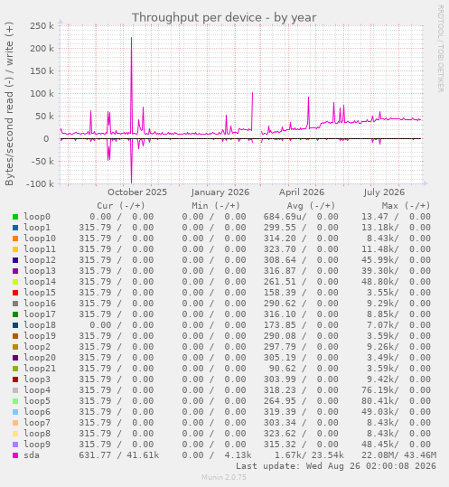Click the Bytes/second y-axis title
The height and width of the screenshot is (487, 449).
point(9,104)
